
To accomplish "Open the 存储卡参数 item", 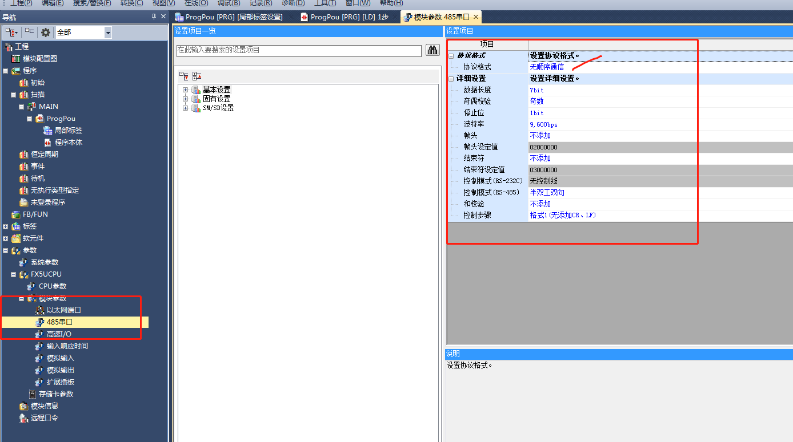I will click(x=55, y=394).
